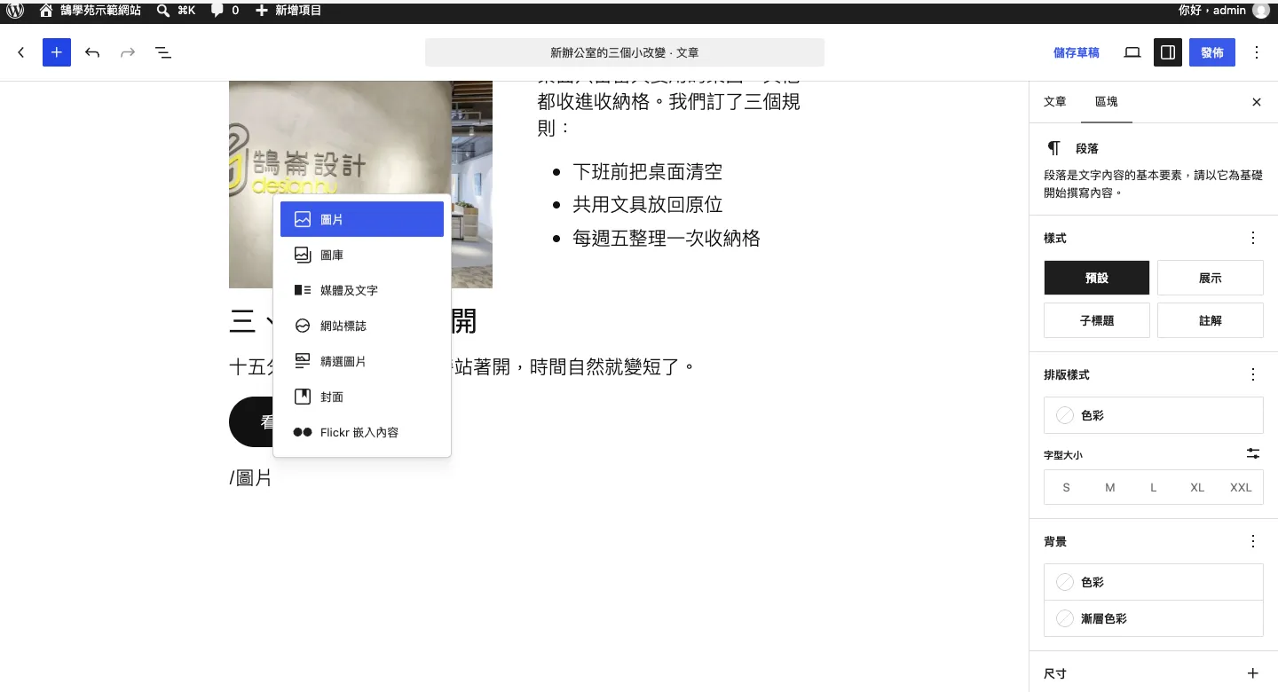Choose font size M

1110,487
